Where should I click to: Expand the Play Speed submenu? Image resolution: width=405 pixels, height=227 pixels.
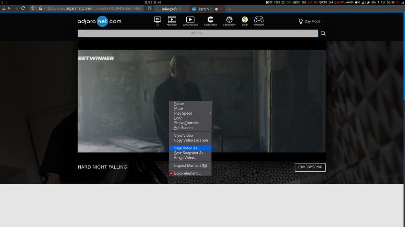[190, 113]
